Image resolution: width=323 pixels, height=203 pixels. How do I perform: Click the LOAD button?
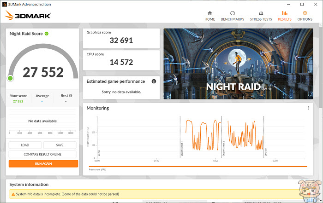[25, 145]
